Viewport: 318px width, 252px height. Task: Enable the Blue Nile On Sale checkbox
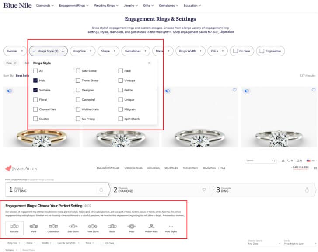click(235, 51)
